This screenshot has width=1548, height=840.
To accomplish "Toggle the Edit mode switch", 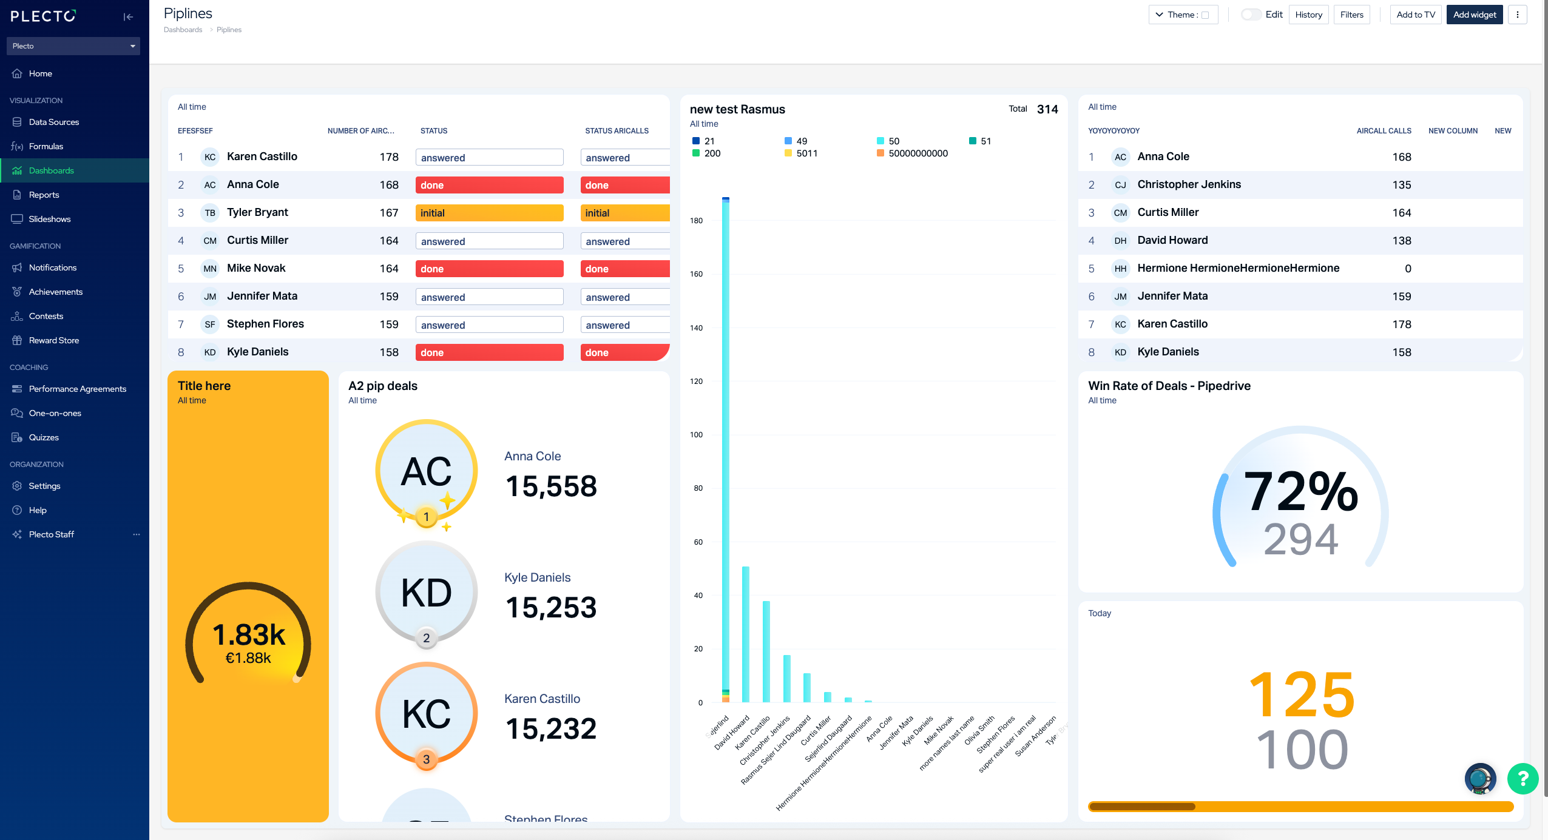I will 1250,15.
